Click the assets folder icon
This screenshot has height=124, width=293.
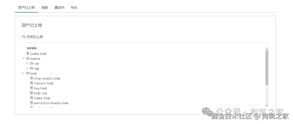28,59
